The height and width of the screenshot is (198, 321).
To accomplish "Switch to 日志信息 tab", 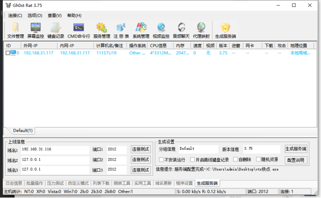I will (14, 183).
